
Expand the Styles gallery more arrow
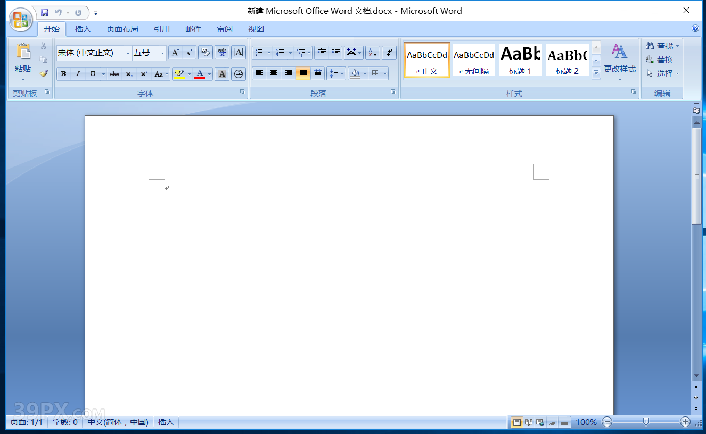(x=596, y=73)
